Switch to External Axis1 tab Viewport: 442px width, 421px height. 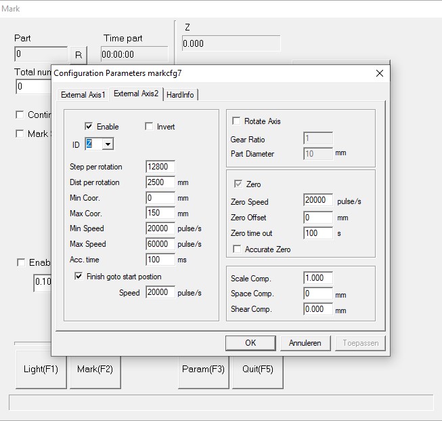(x=83, y=95)
